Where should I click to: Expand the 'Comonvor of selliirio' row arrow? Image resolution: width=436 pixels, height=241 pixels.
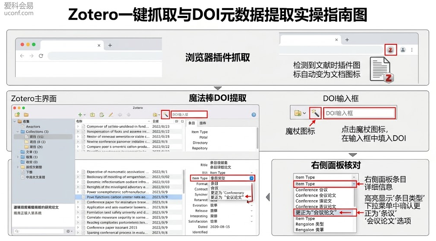point(78,126)
